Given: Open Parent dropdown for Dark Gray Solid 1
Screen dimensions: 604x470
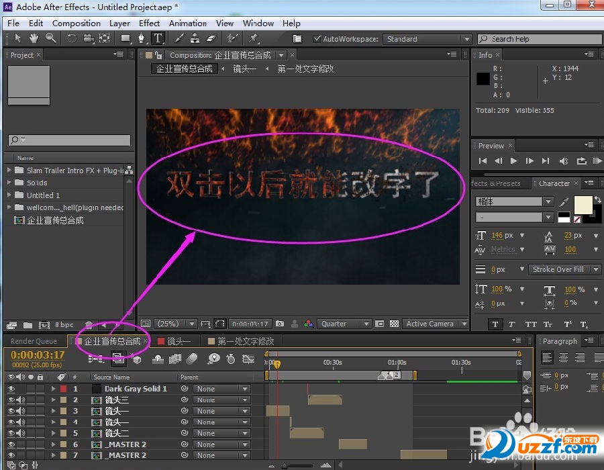Looking at the screenshot, I should 222,389.
